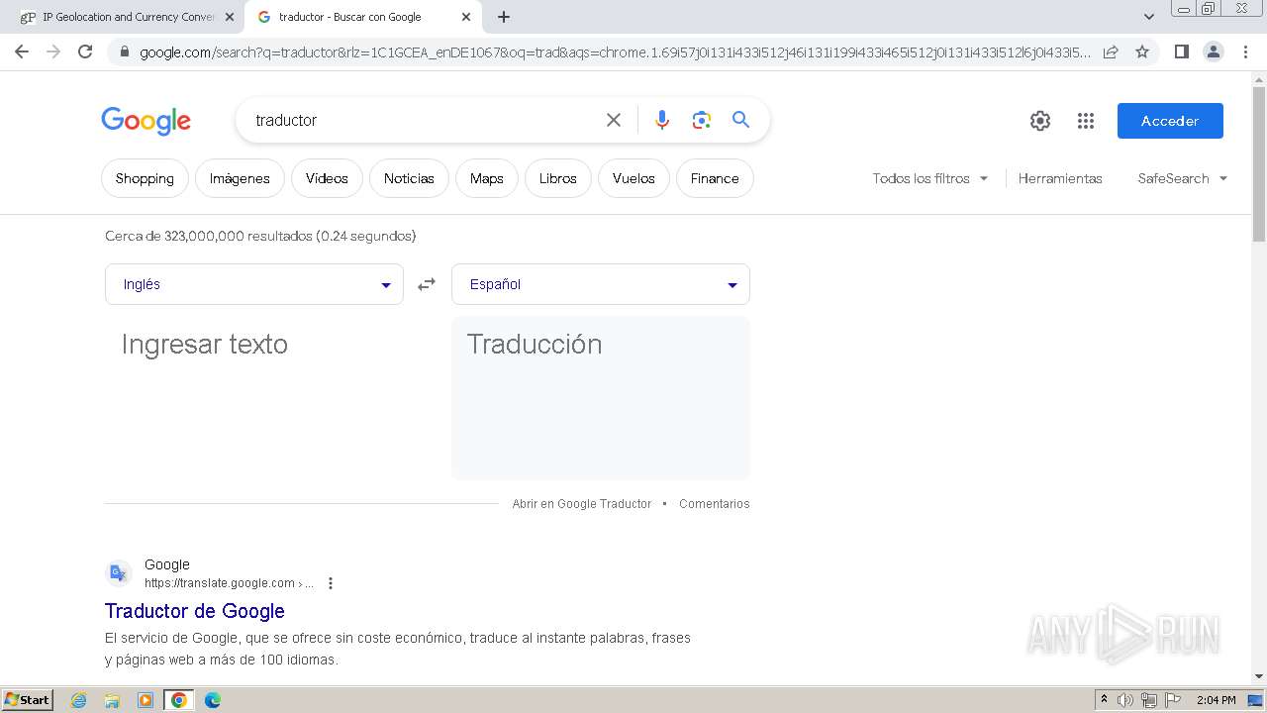Click the Google logo
The width and height of the screenshot is (1267, 713).
click(146, 121)
